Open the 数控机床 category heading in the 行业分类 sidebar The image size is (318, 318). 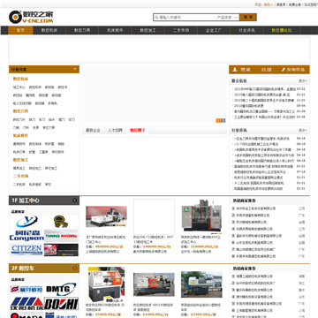tap(20, 79)
